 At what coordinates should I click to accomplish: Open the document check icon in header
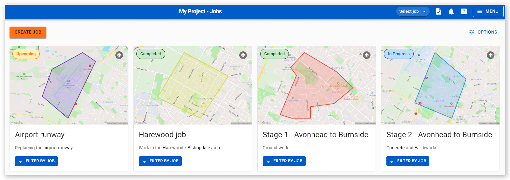(x=438, y=11)
